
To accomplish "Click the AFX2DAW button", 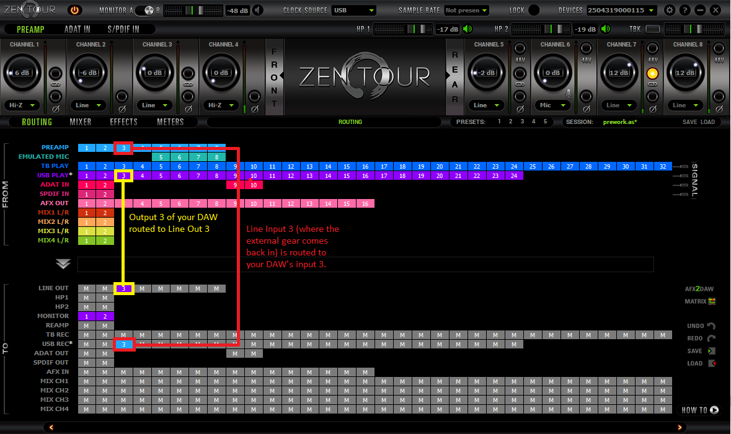I will pos(699,289).
